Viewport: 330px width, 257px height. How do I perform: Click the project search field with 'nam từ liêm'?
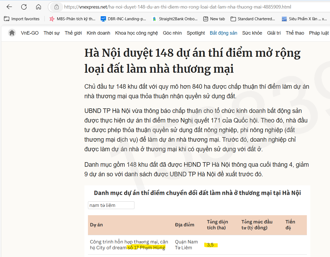tap(111, 205)
